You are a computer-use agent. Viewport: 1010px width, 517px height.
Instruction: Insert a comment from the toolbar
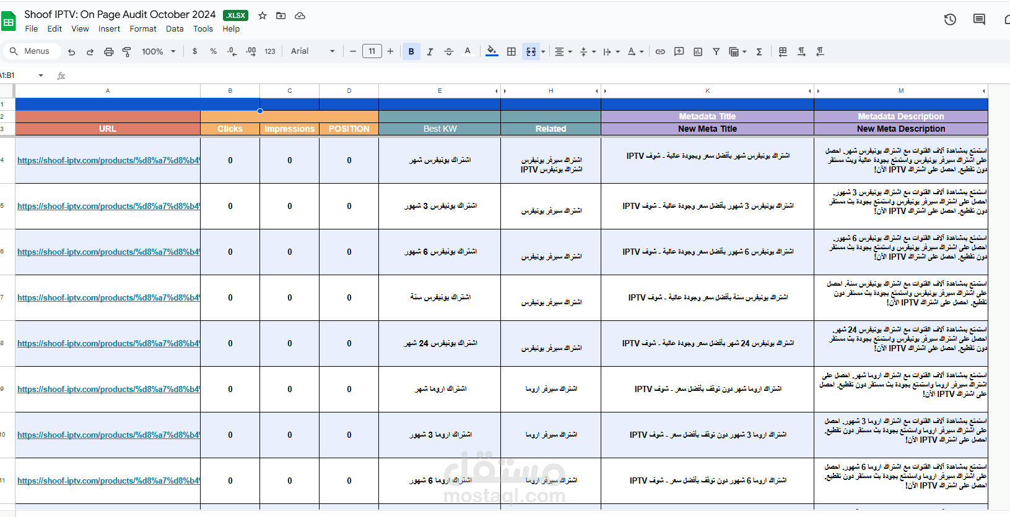(x=679, y=52)
